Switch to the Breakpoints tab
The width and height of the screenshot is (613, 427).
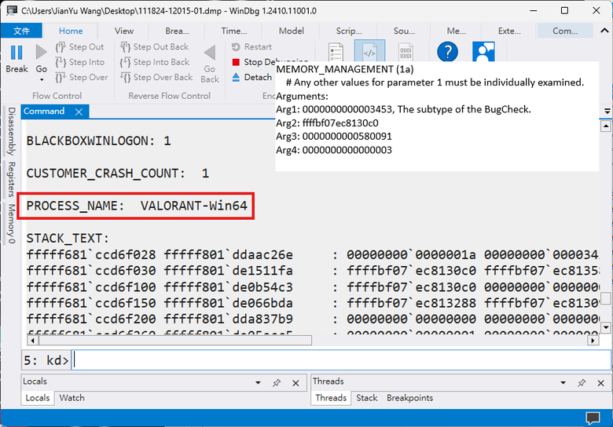click(x=409, y=398)
